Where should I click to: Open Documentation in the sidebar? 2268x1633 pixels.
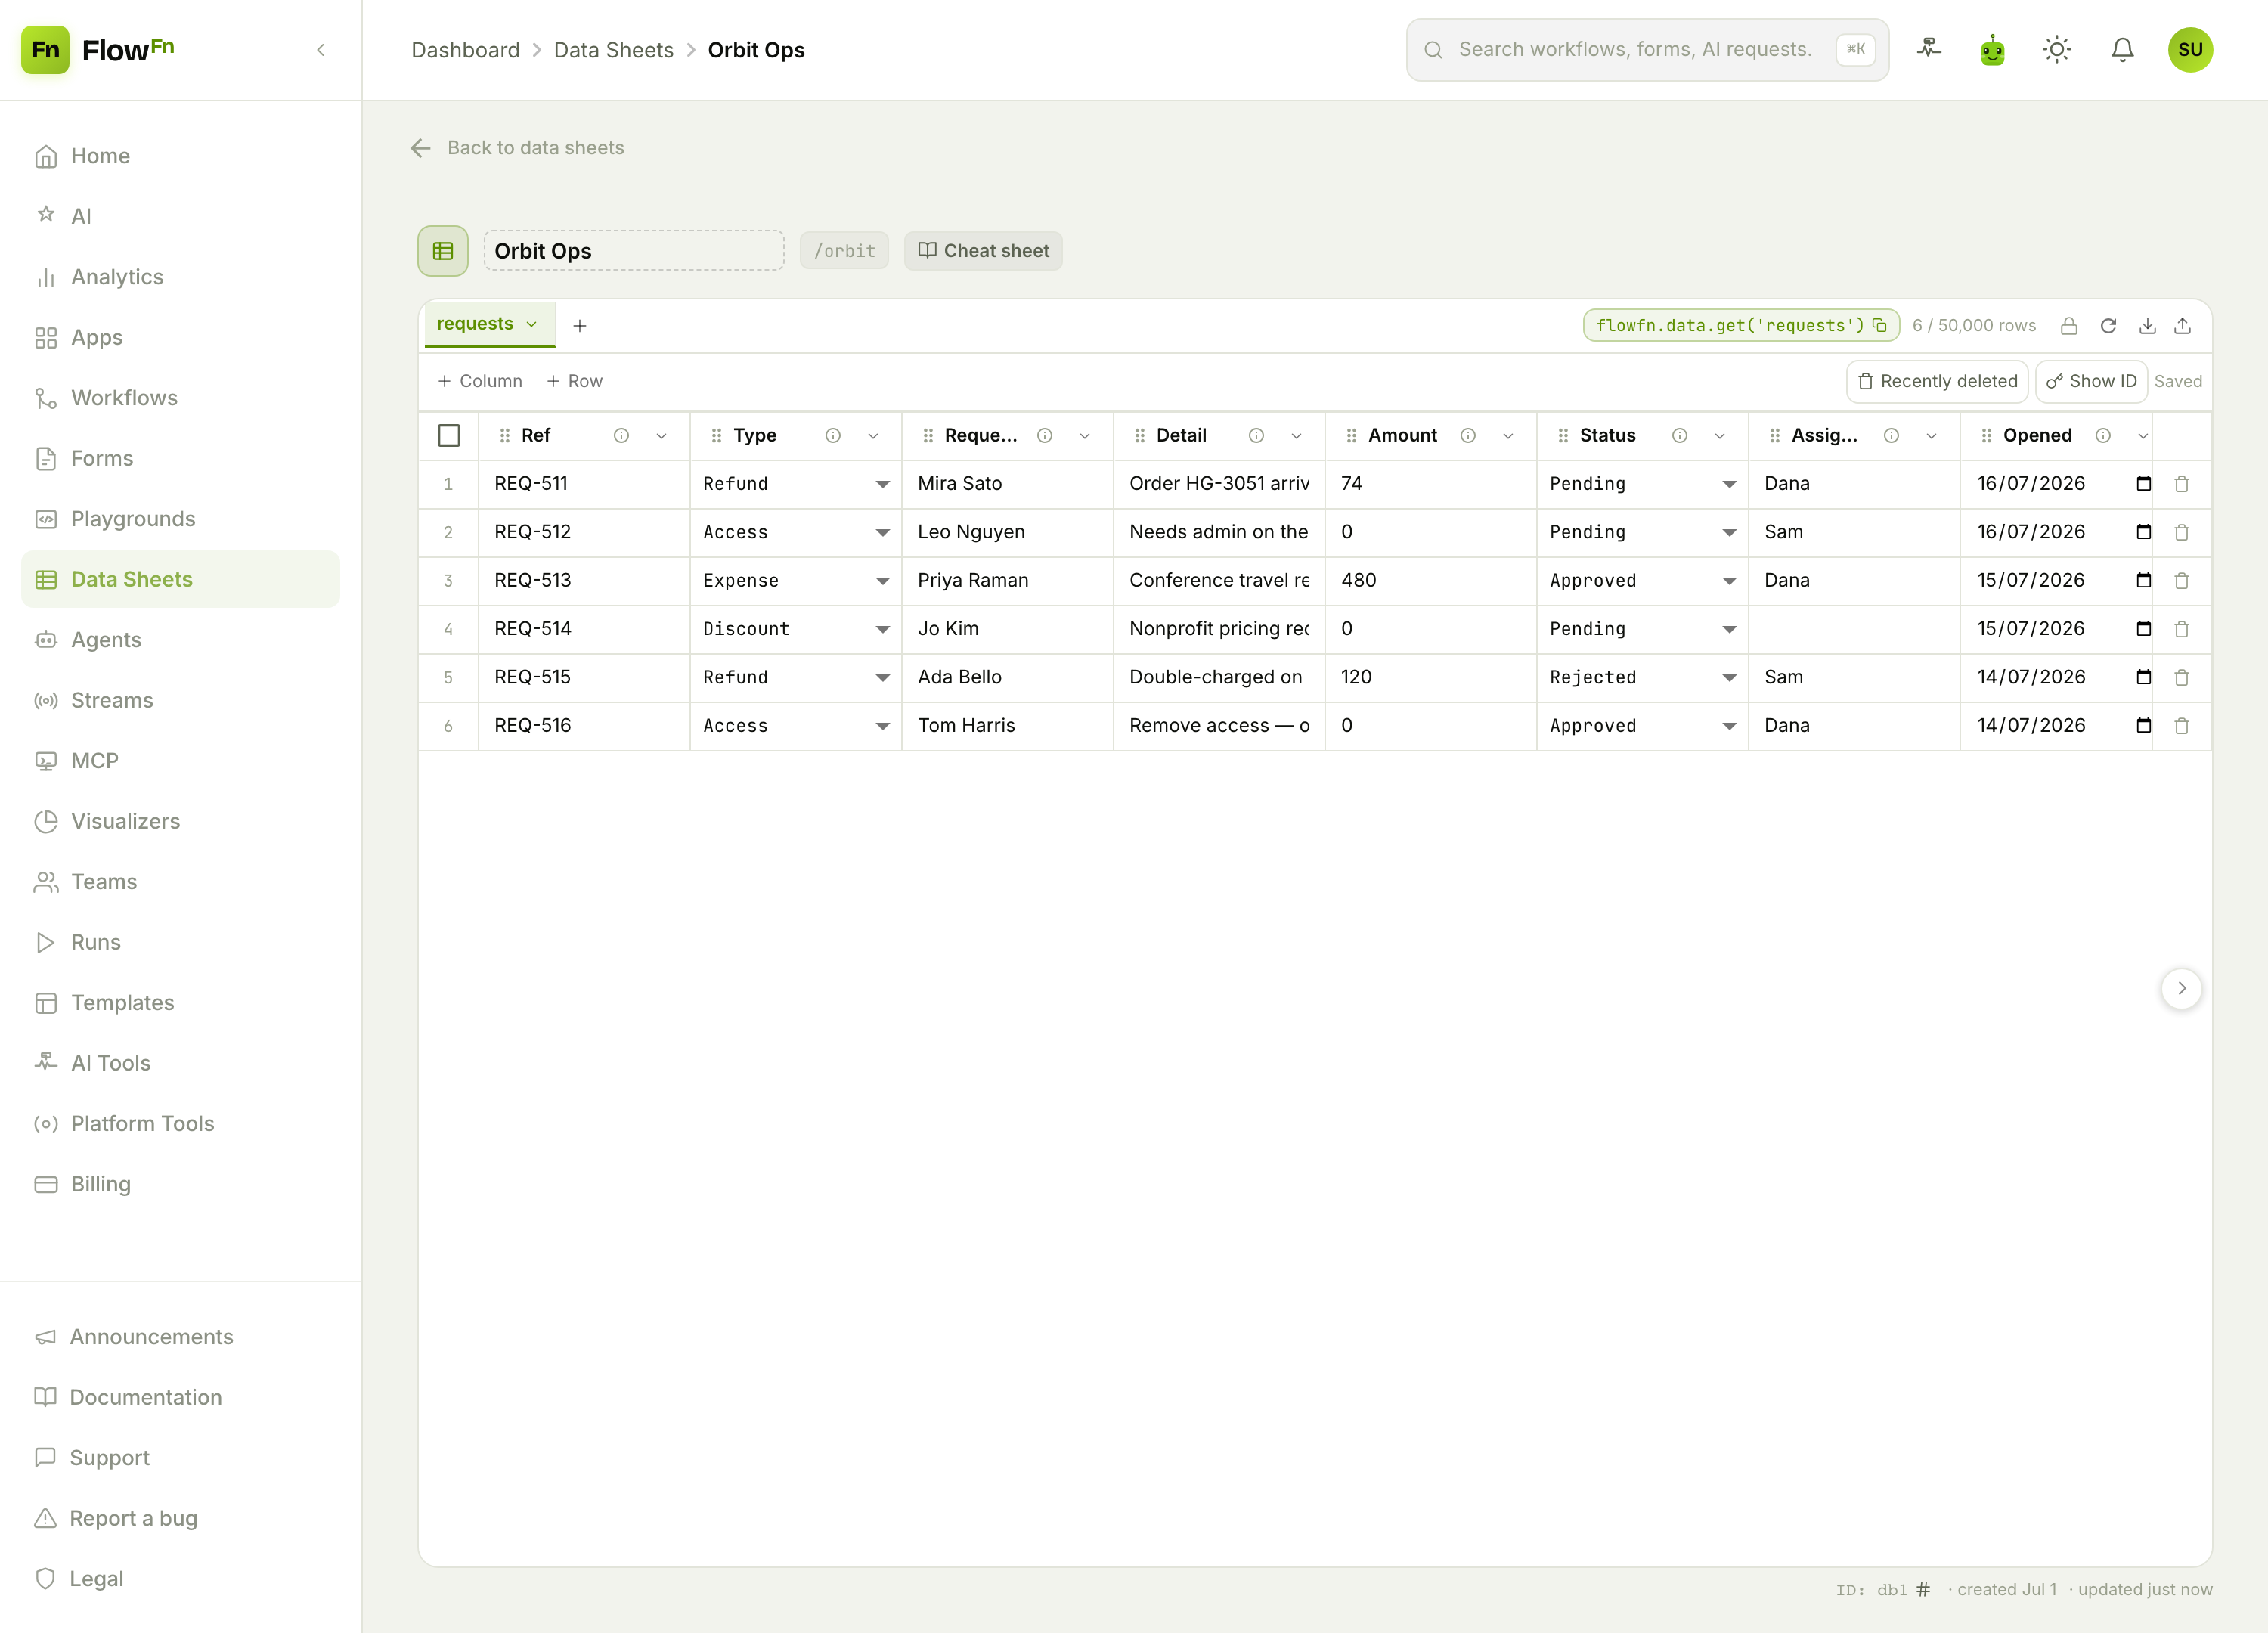coord(180,1397)
